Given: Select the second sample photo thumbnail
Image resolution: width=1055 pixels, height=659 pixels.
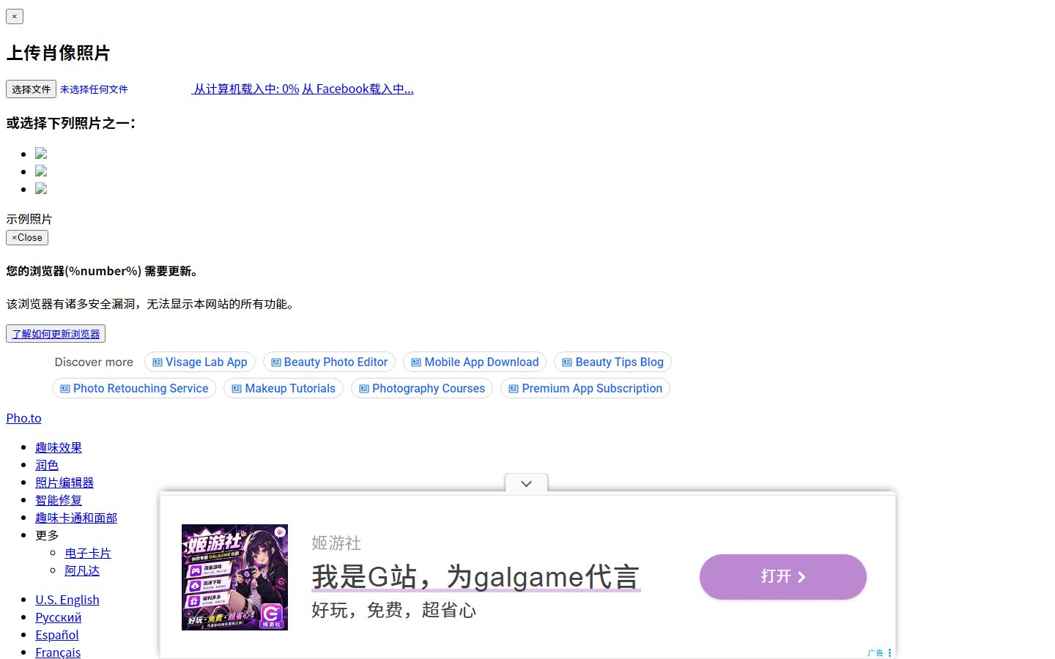Looking at the screenshot, I should (41, 171).
